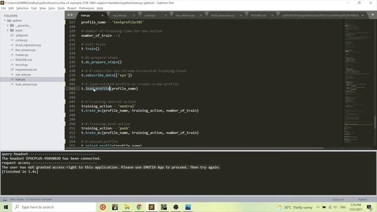The height and width of the screenshot is (212, 377).
Task: Open the app icon after the red circle
Action: (x=115, y=207)
